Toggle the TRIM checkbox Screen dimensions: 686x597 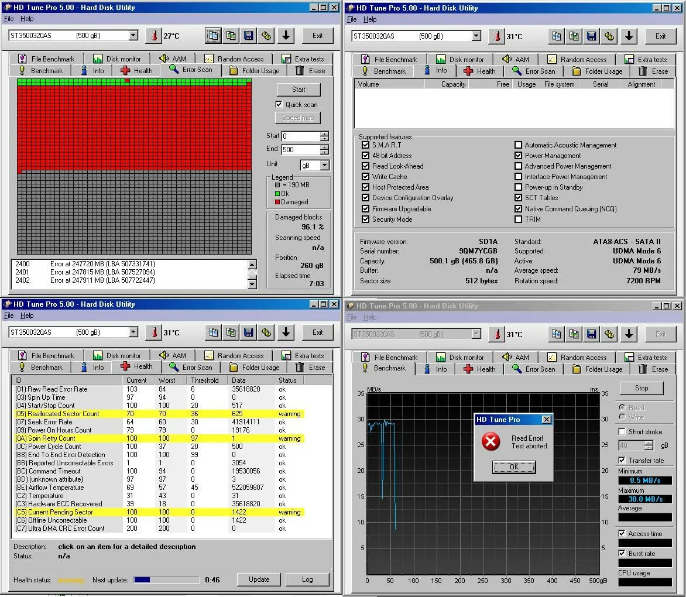click(x=518, y=219)
